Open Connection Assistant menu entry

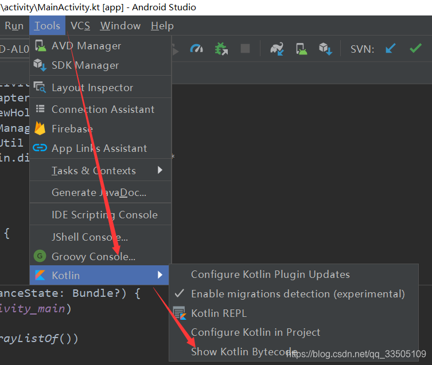100,109
